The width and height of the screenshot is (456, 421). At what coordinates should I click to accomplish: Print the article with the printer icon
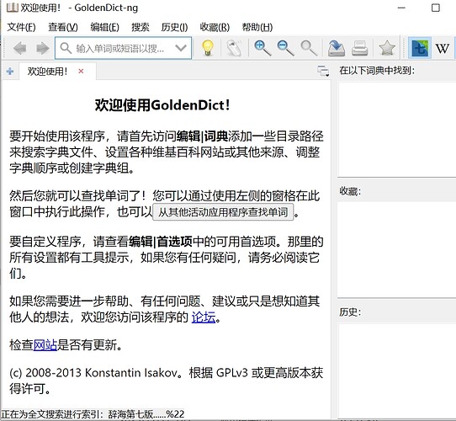[x=360, y=48]
